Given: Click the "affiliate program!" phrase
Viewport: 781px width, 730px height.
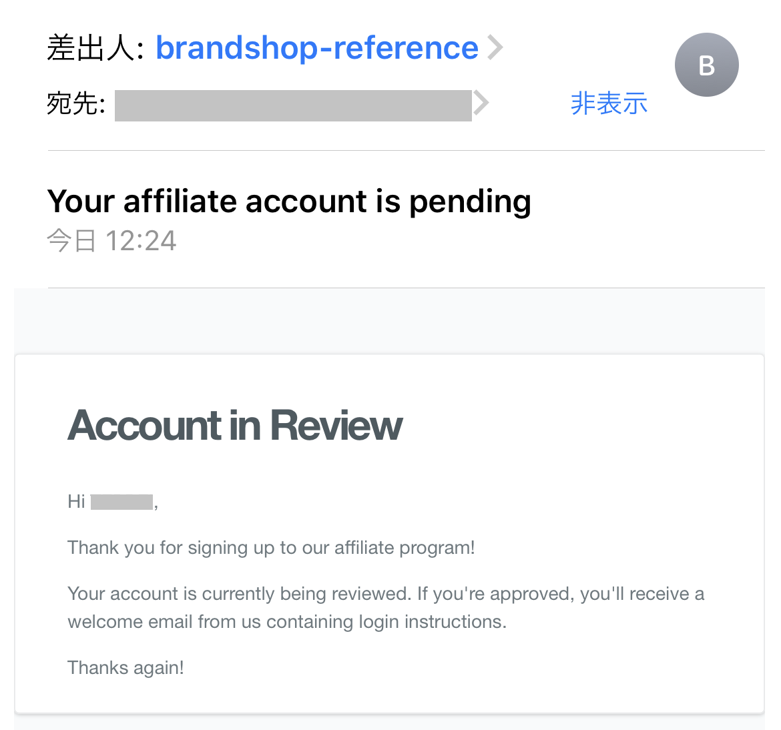Looking at the screenshot, I should coord(405,548).
